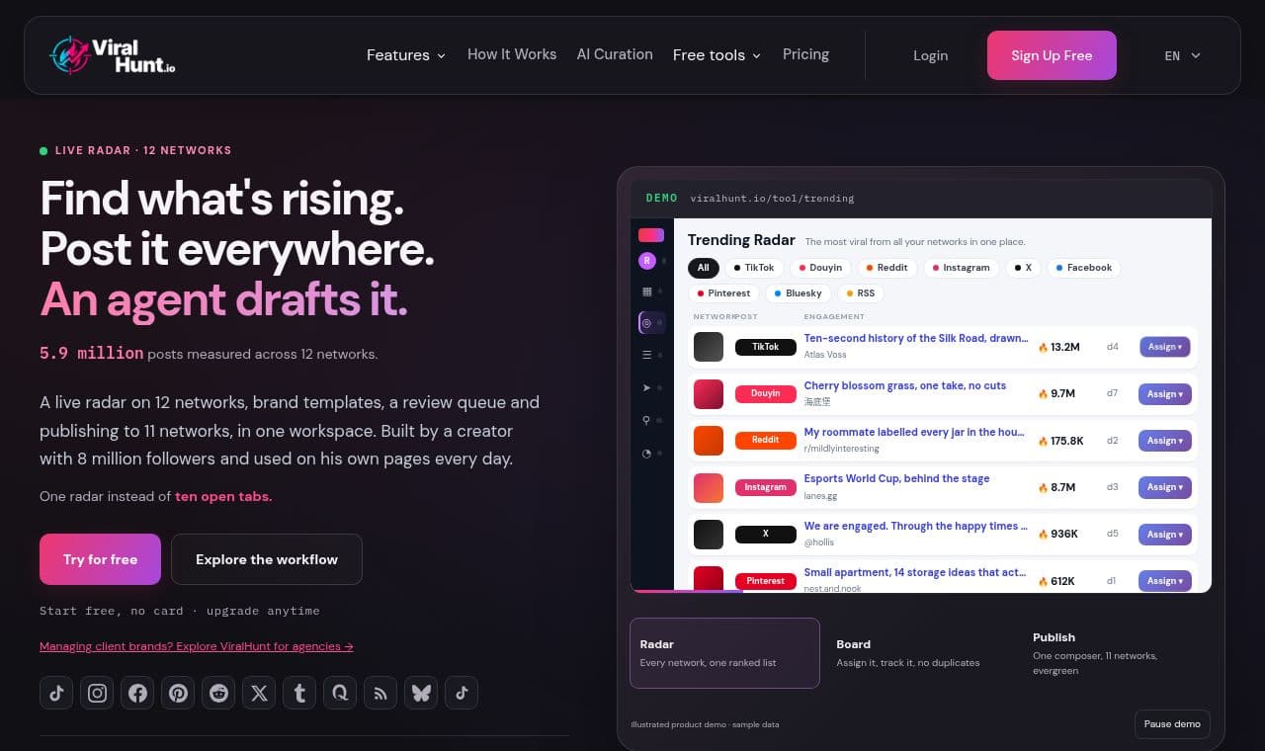Open the list icon in demo sidebar
The image size is (1265, 751).
tap(647, 354)
